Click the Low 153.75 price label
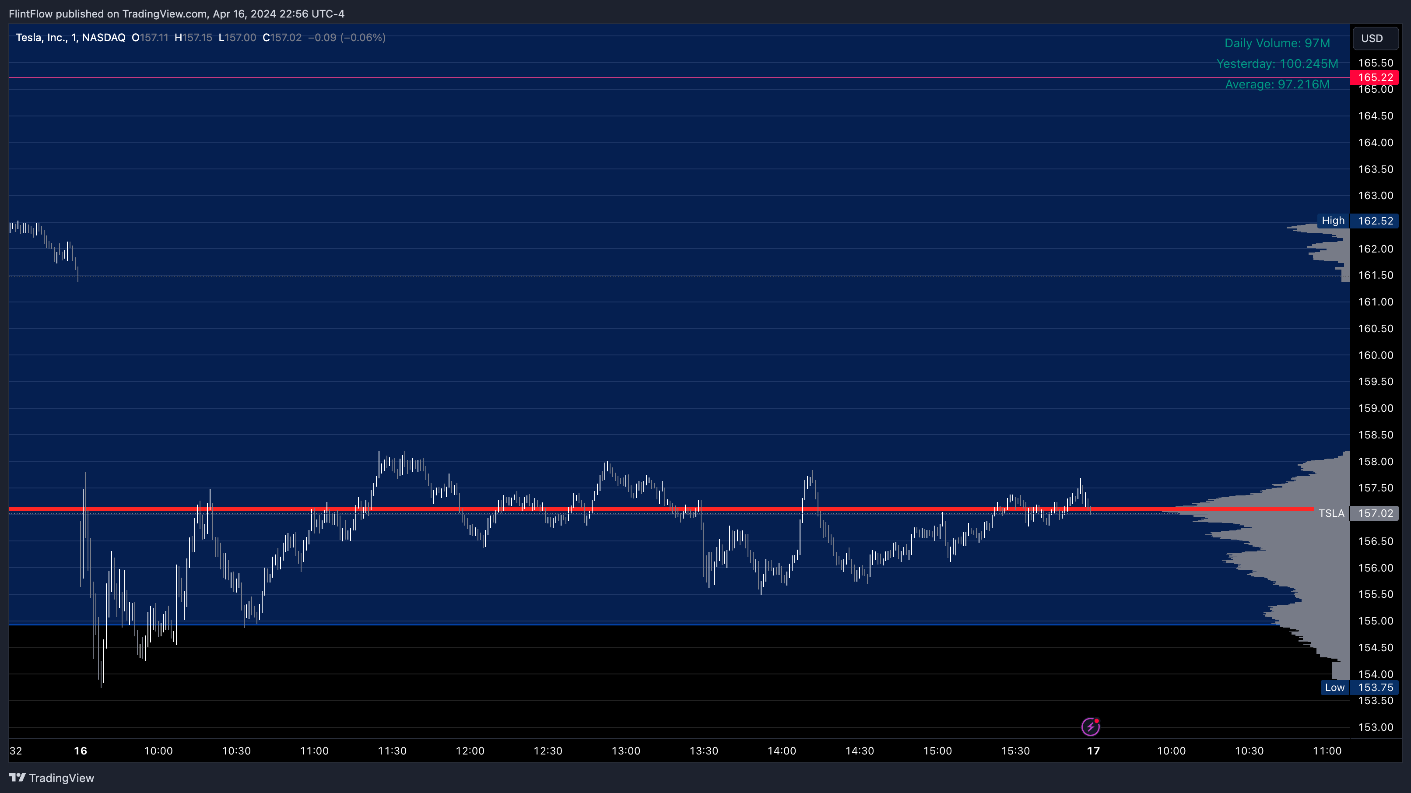 click(x=1359, y=687)
